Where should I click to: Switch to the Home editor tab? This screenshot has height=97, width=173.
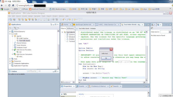click(x=66, y=24)
